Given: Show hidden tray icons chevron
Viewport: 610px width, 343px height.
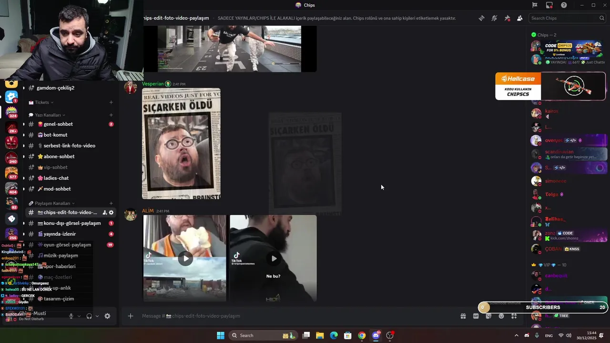Looking at the screenshot, I should pyautogui.click(x=516, y=335).
